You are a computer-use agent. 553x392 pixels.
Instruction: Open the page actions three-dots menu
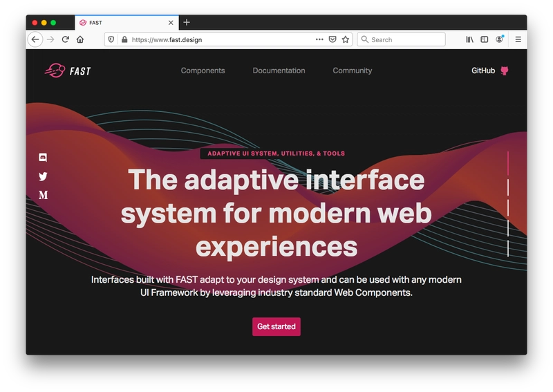319,39
